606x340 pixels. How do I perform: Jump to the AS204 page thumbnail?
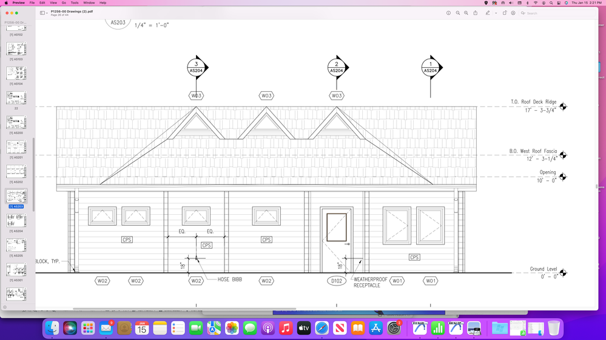pos(16,220)
